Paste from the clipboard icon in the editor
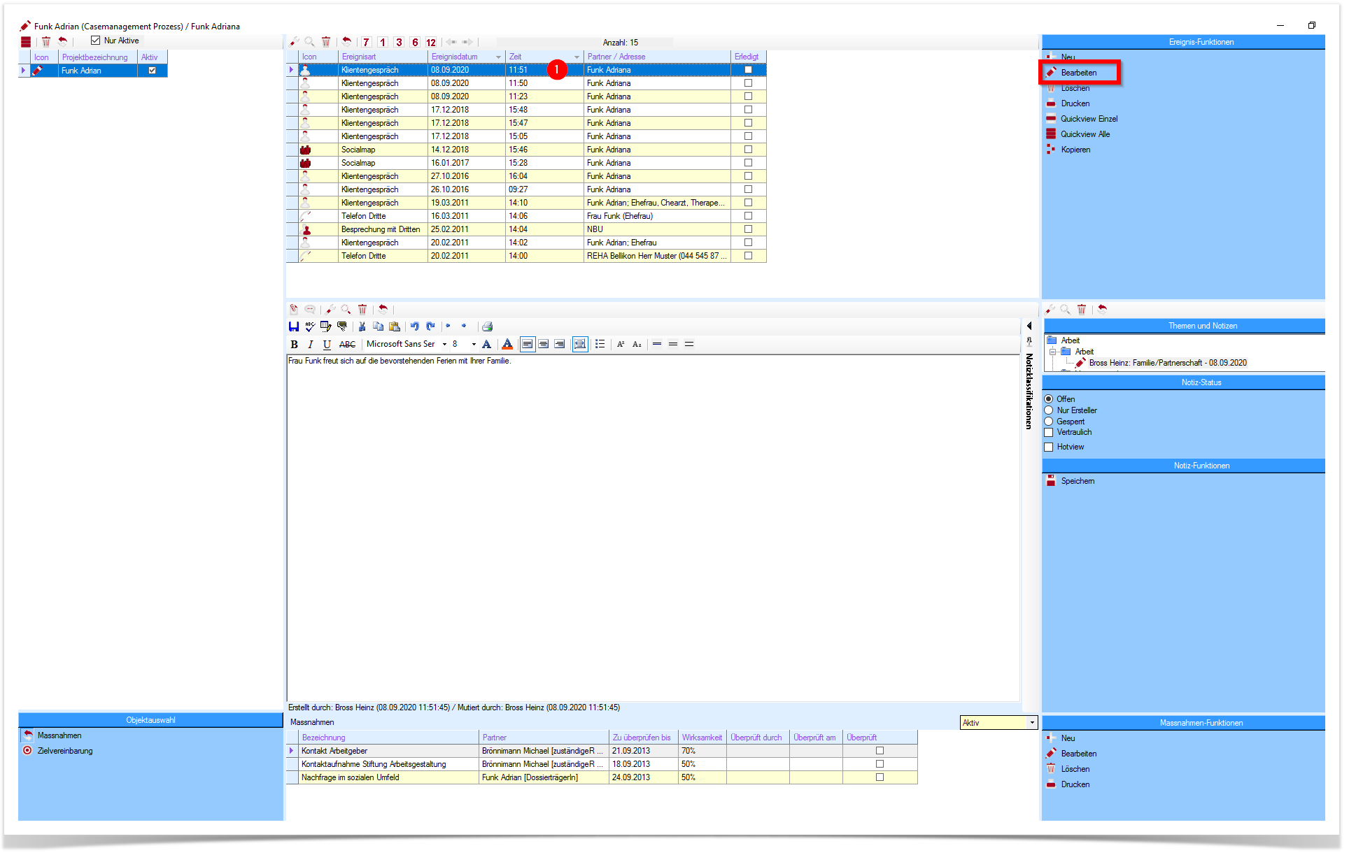1349x855 pixels. (x=395, y=326)
